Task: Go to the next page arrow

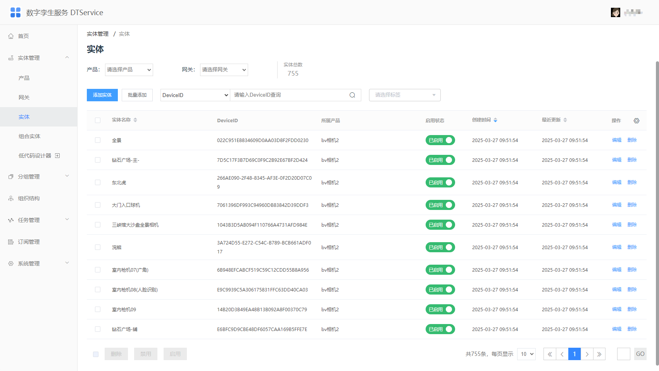Action: (x=587, y=354)
